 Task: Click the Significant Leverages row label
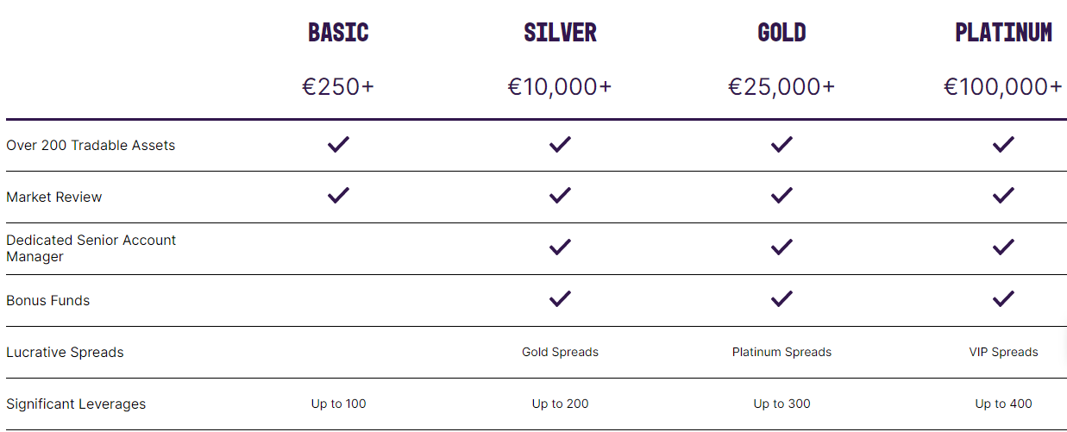[x=76, y=404]
